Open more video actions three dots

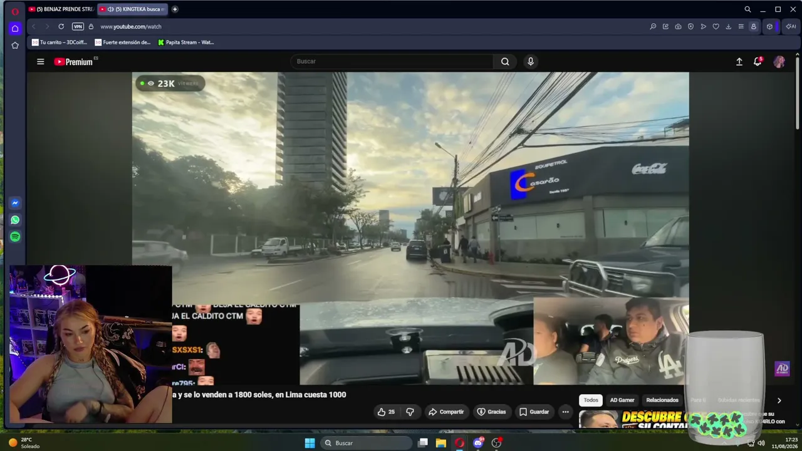tap(565, 412)
